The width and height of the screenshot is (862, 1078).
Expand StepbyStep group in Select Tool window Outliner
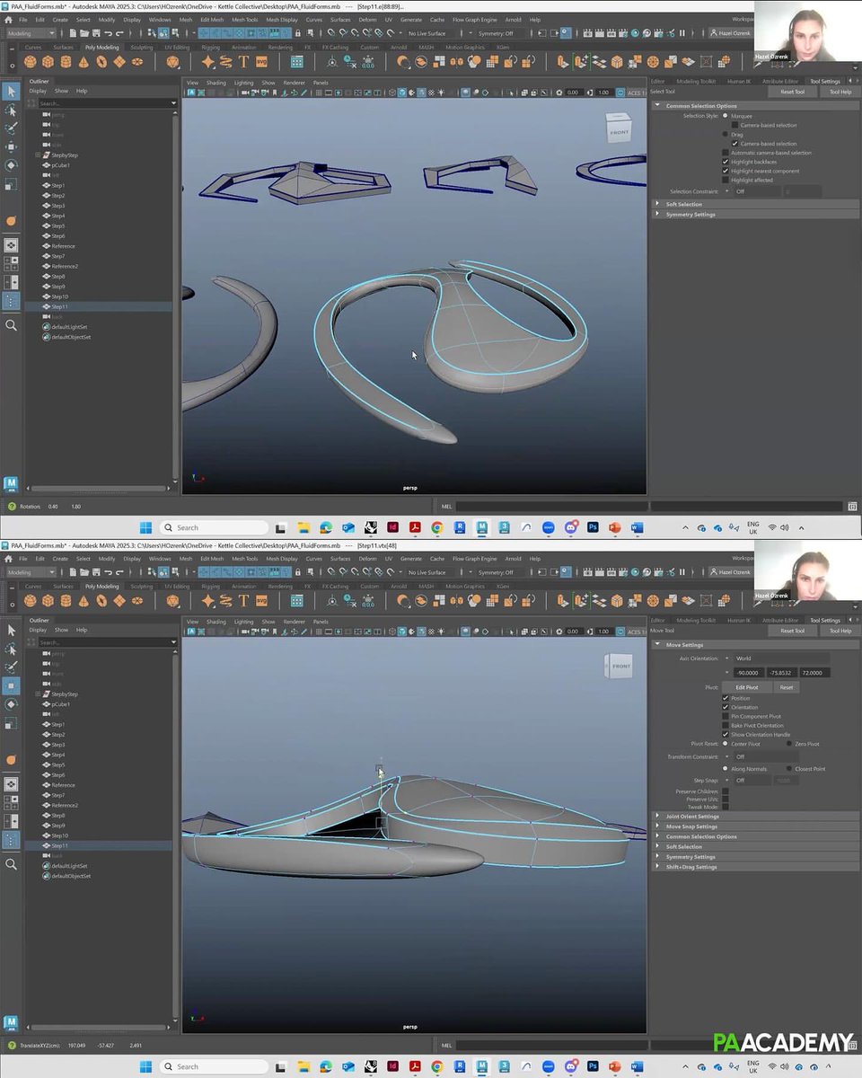tap(38, 155)
